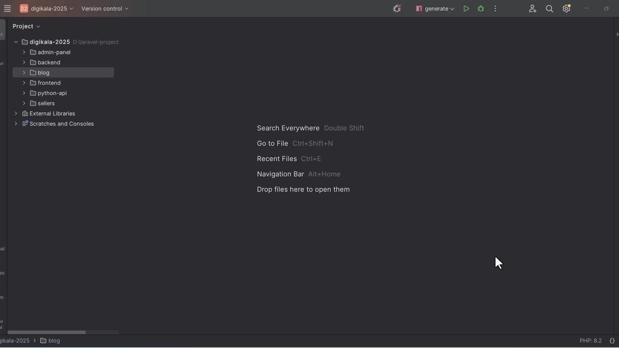Start debugging with the bug icon
This screenshot has height=348, width=619.
pos(481,9)
